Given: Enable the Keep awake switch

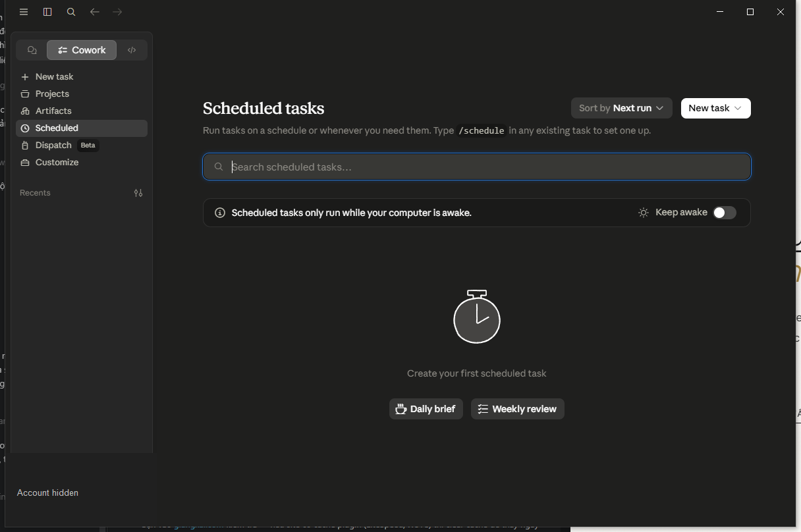Looking at the screenshot, I should (x=725, y=213).
